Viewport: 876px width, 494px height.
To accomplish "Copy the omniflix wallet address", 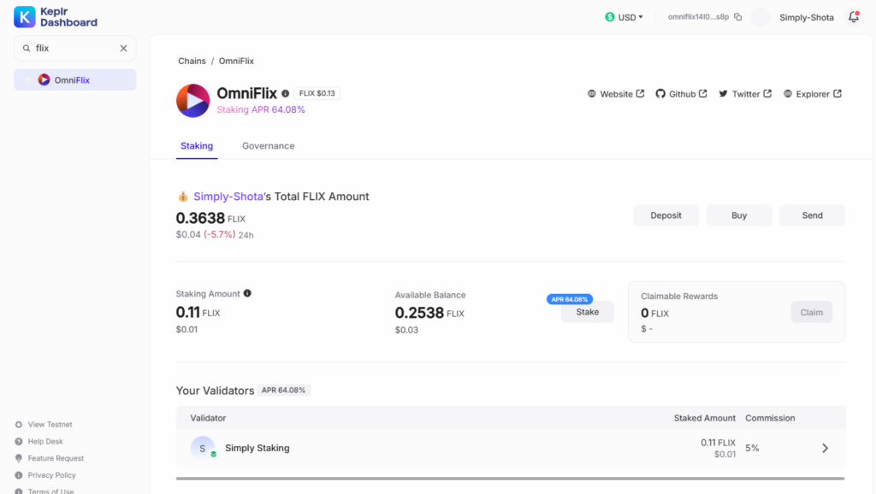I will 738,17.
